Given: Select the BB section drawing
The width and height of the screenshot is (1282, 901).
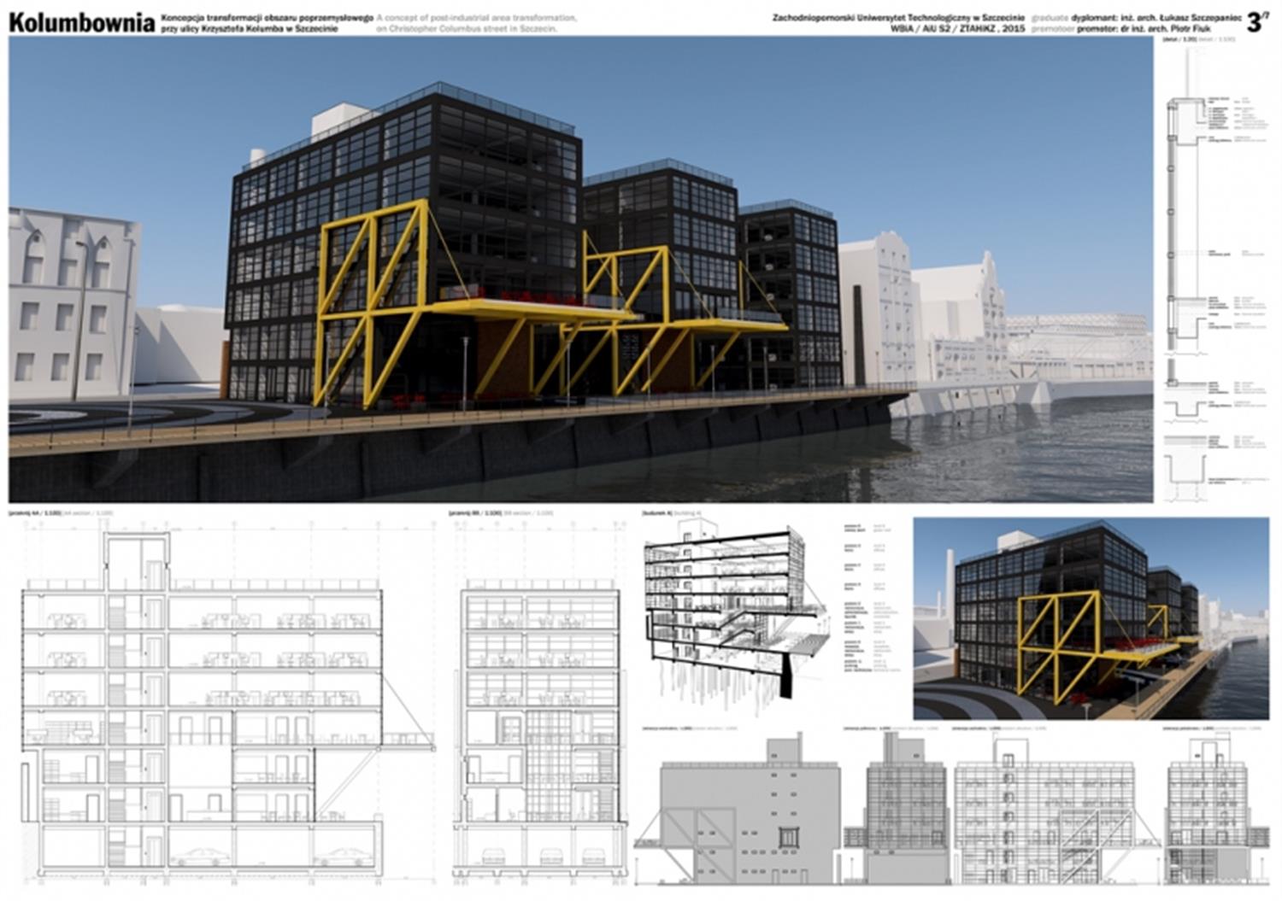Looking at the screenshot, I should [540, 709].
